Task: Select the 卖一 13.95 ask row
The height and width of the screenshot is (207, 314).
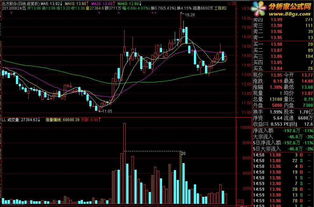Action: click(x=283, y=38)
